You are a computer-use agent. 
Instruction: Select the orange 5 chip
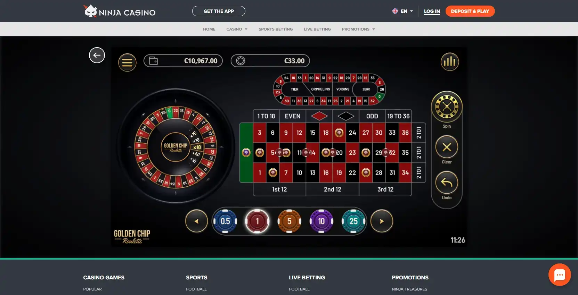pos(289,221)
